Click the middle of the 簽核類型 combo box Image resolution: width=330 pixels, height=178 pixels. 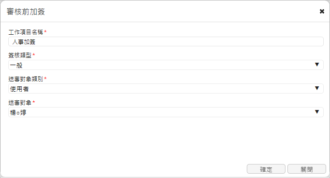point(166,65)
